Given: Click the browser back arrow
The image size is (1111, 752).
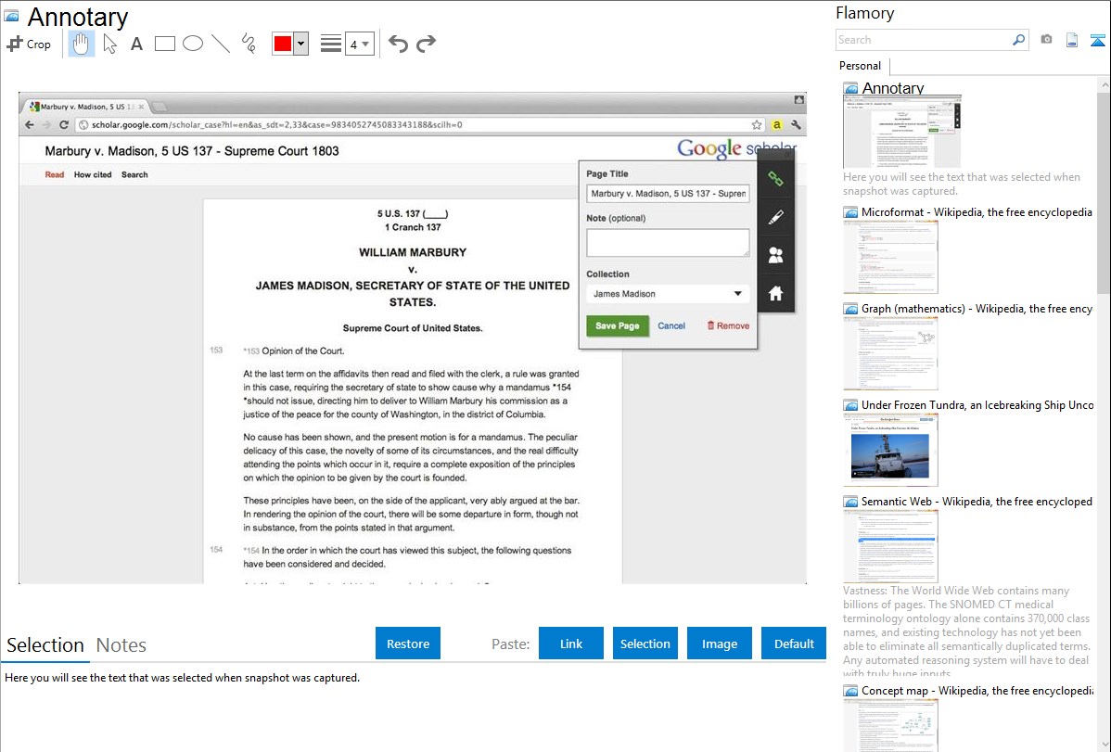Looking at the screenshot, I should pyautogui.click(x=29, y=125).
